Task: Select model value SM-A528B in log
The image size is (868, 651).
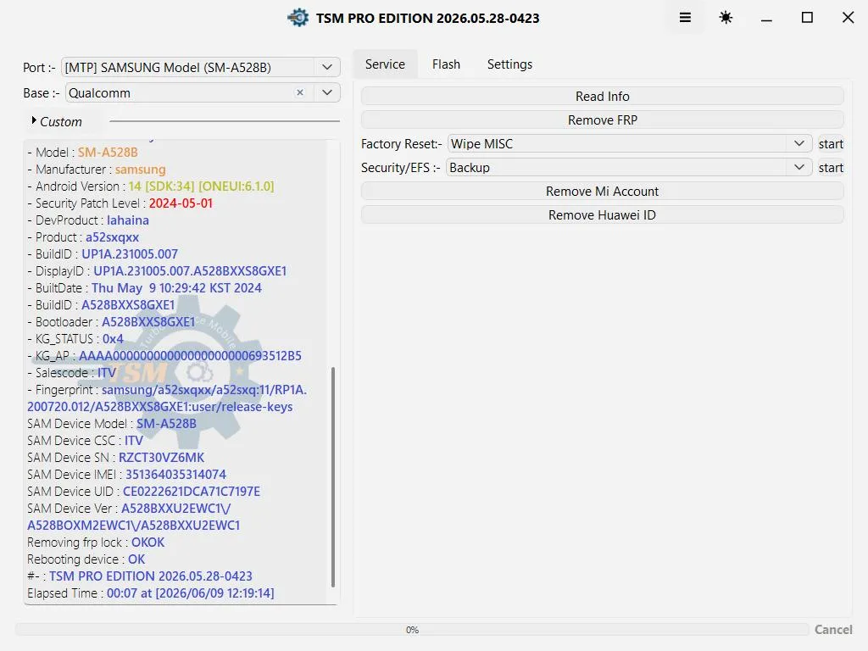Action: pyautogui.click(x=108, y=153)
